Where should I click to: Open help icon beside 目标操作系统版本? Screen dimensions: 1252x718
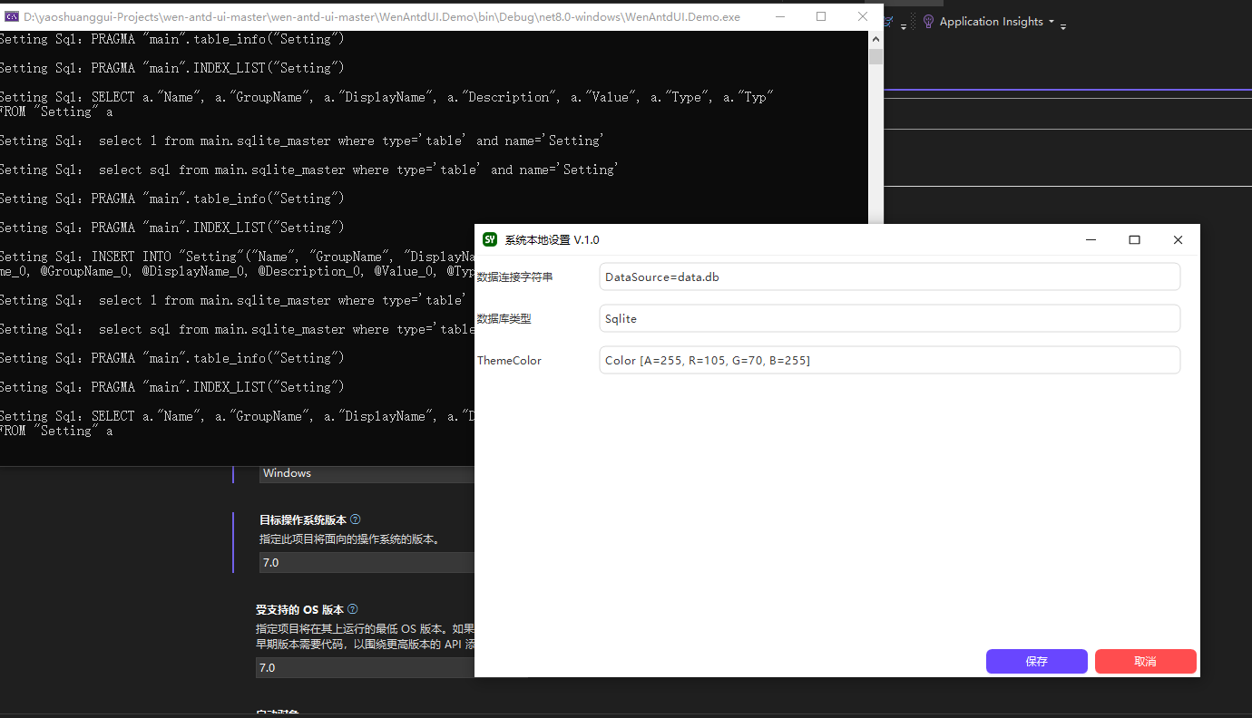pyautogui.click(x=356, y=519)
